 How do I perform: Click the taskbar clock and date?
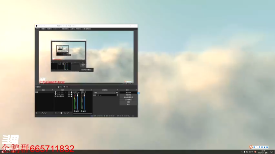[263, 152]
